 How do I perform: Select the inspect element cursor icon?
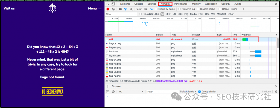[x=108, y=4]
